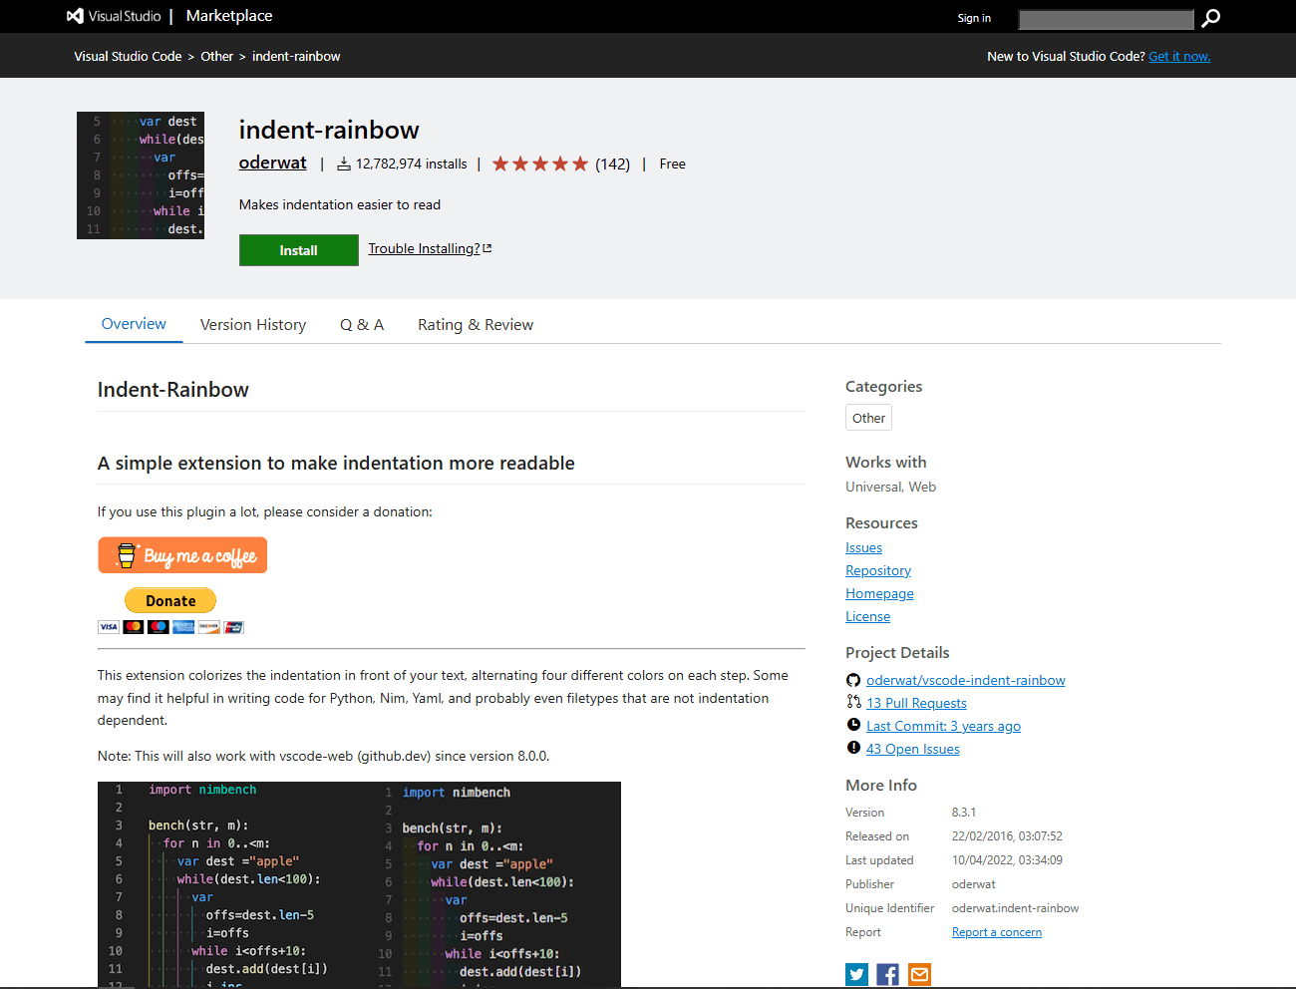Share the extension on Twitter

tap(857, 974)
